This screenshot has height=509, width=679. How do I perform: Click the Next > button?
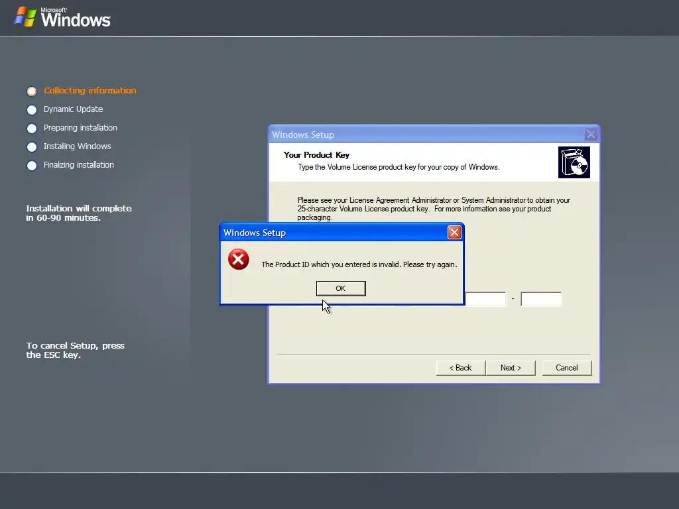[511, 368]
